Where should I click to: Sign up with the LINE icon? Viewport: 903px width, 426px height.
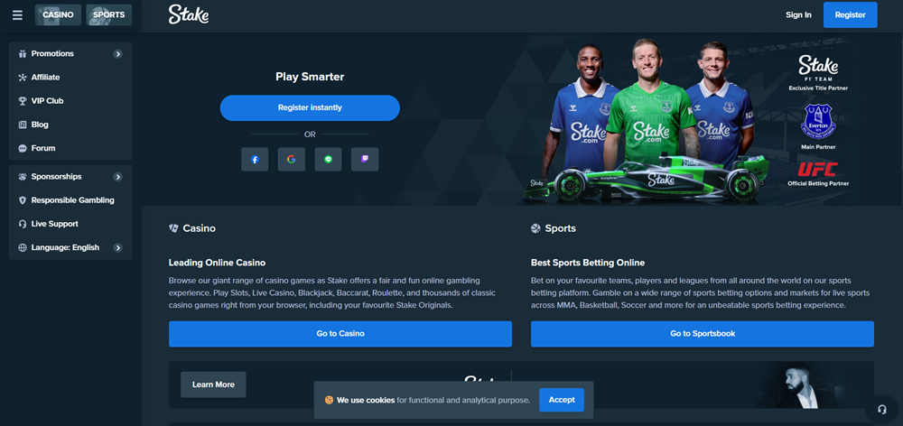pos(329,160)
